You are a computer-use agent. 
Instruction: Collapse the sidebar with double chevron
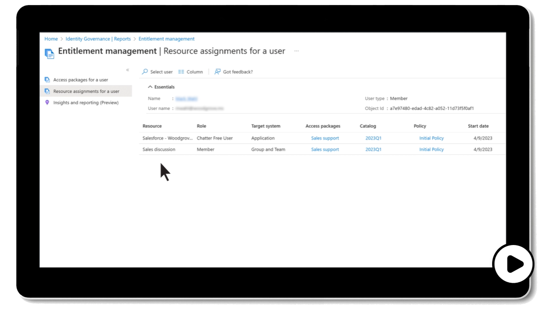coord(127,70)
